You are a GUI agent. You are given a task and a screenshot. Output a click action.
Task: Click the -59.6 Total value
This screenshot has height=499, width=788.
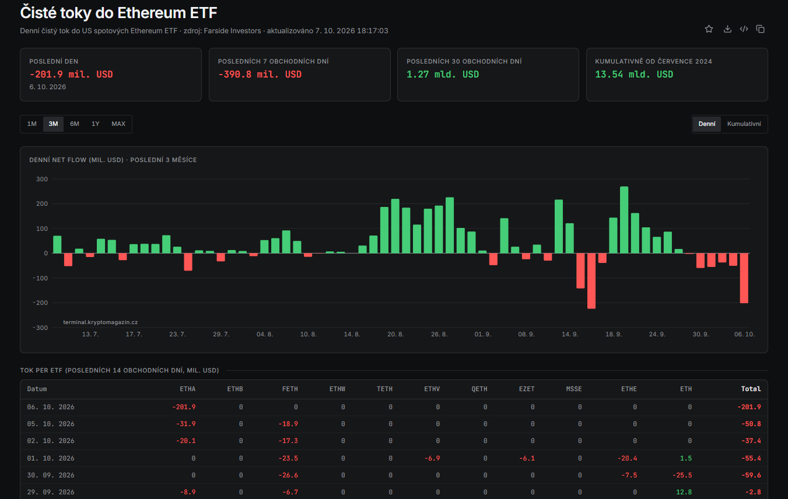[751, 475]
